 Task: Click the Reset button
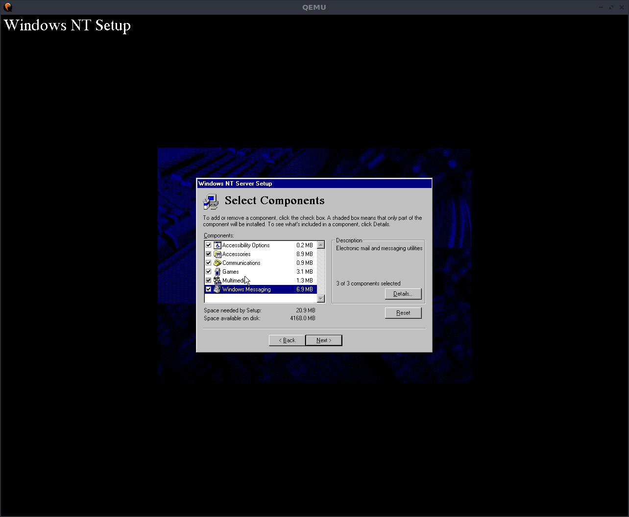tap(403, 313)
